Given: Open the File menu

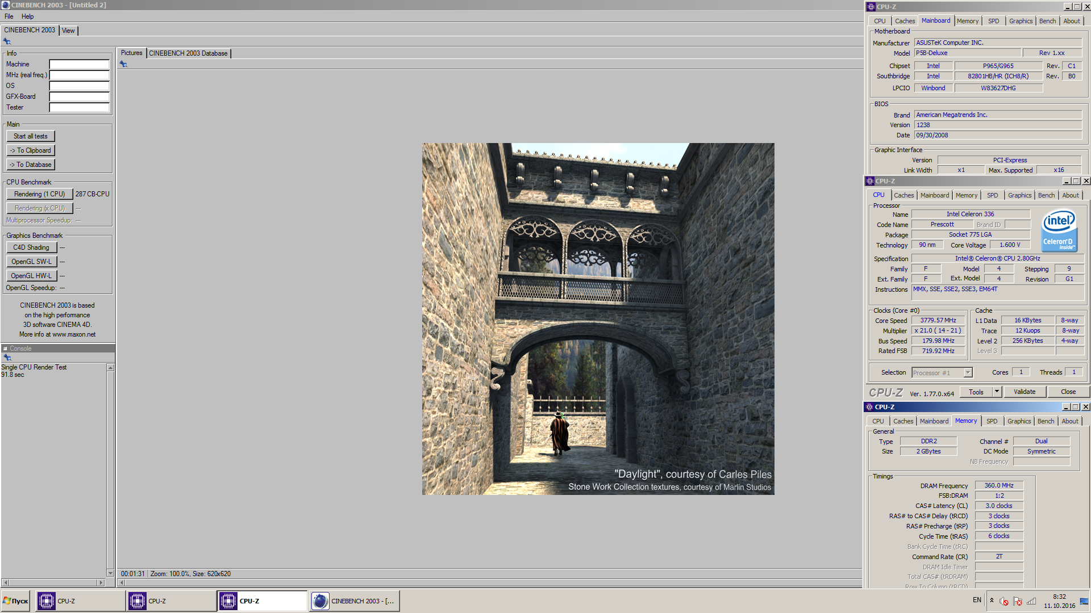Looking at the screenshot, I should 9,16.
